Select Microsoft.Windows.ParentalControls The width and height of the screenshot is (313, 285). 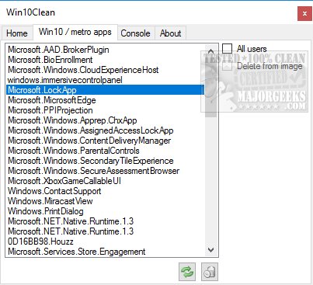tap(105, 151)
